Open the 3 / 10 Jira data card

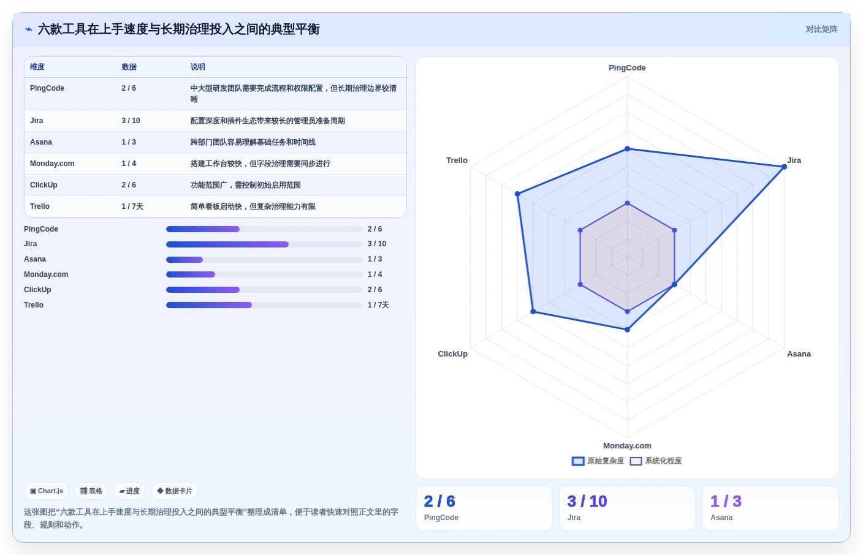627,508
